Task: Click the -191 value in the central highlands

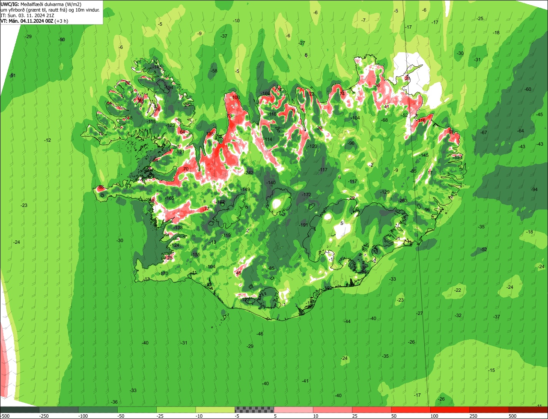Action: (x=304, y=225)
